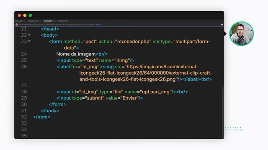Click the "upLoad_img" name value on line 28
Image resolution: width=268 pixels, height=150 pixels.
[x=155, y=92]
